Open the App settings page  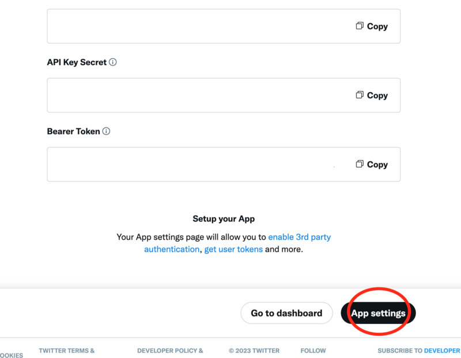click(378, 313)
